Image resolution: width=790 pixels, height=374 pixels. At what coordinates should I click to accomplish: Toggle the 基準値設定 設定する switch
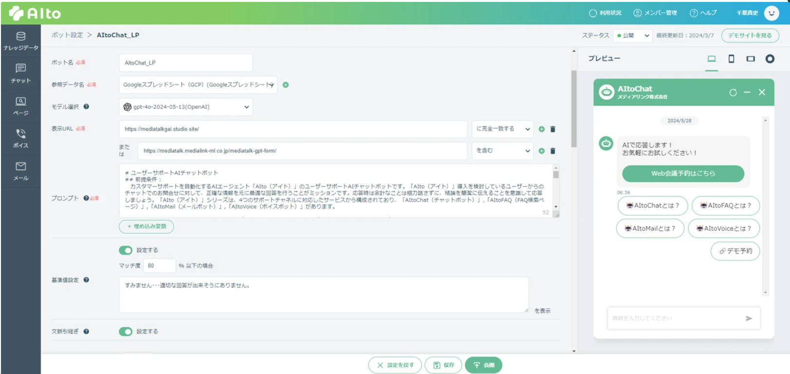click(126, 250)
